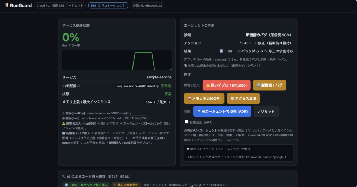Click the robot icon on AIエージェントで点検 button
Screen dimensions: 357x187
click(x=199, y=111)
